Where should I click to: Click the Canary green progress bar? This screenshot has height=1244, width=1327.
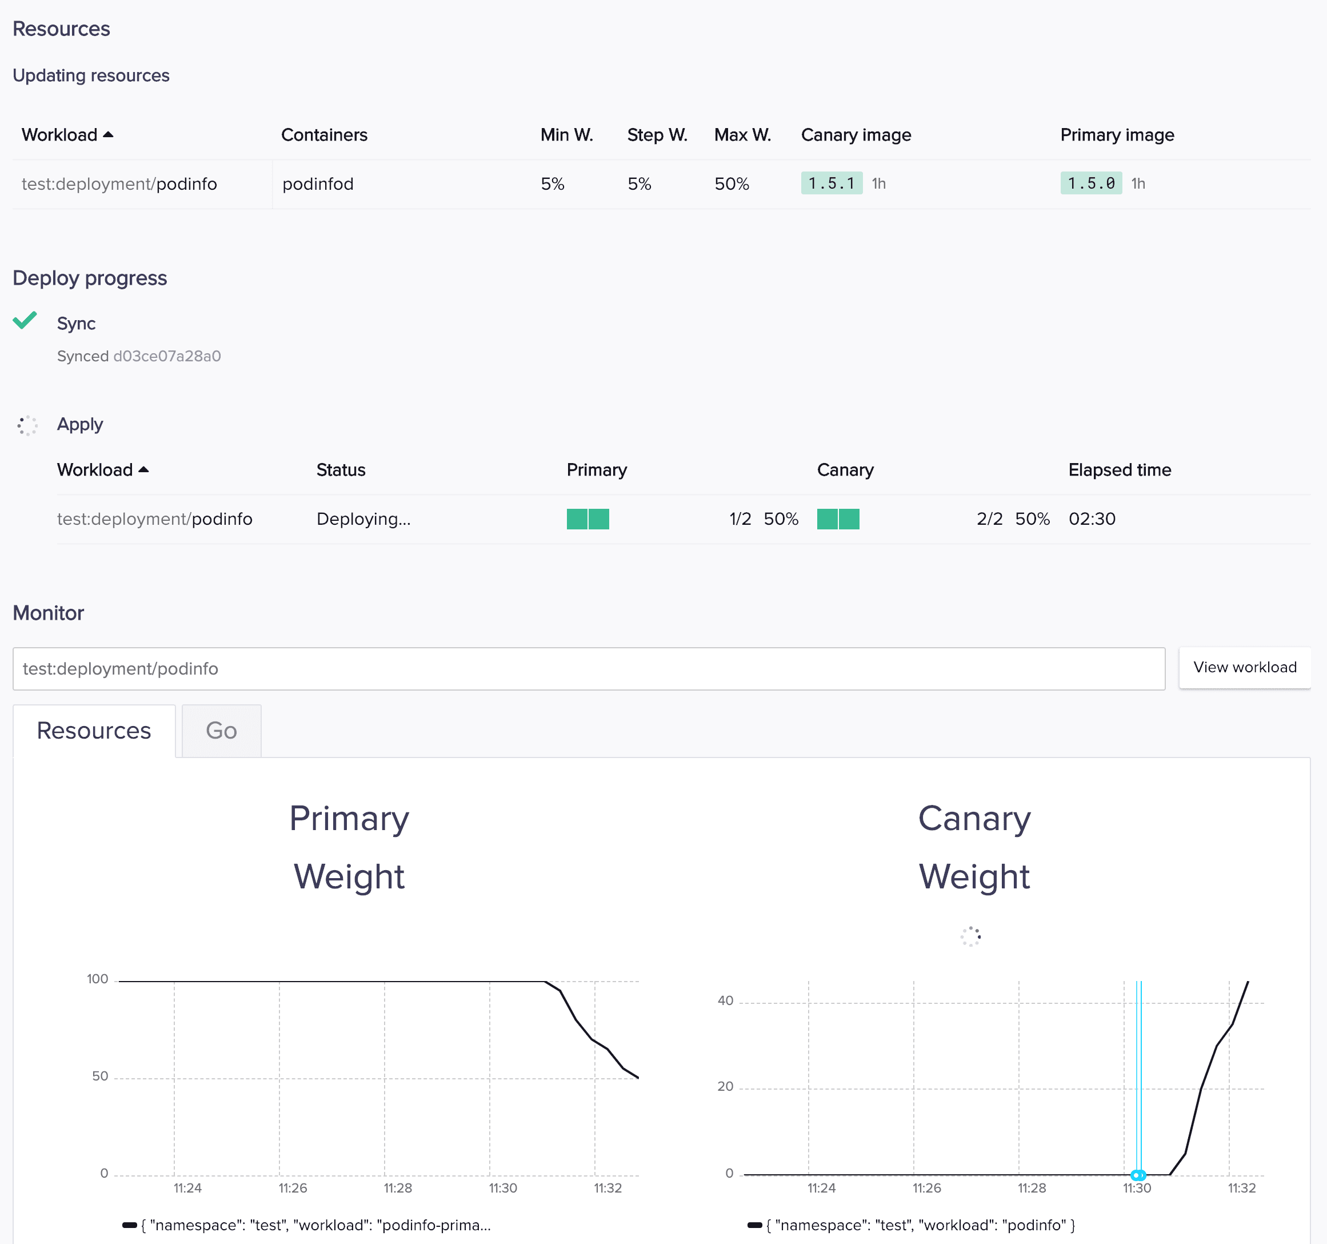tap(838, 519)
